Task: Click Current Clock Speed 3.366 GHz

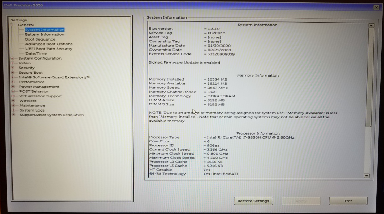Action: click(x=217, y=149)
